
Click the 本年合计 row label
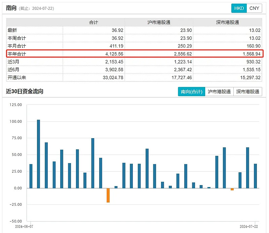[x=16, y=54]
